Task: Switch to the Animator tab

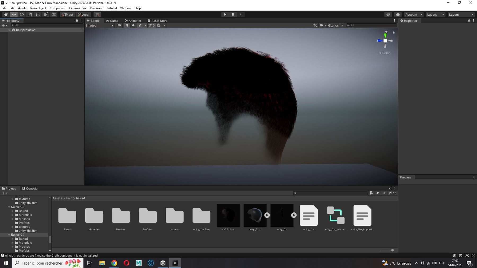Action: 133,21
